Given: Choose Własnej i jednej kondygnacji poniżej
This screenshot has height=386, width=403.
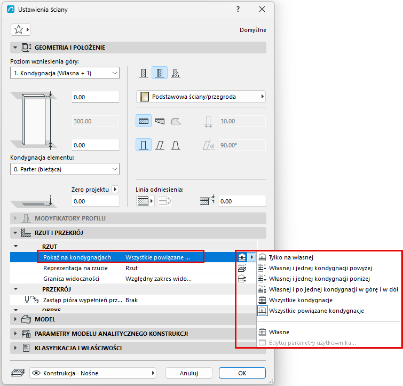Looking at the screenshot, I should tap(329, 279).
